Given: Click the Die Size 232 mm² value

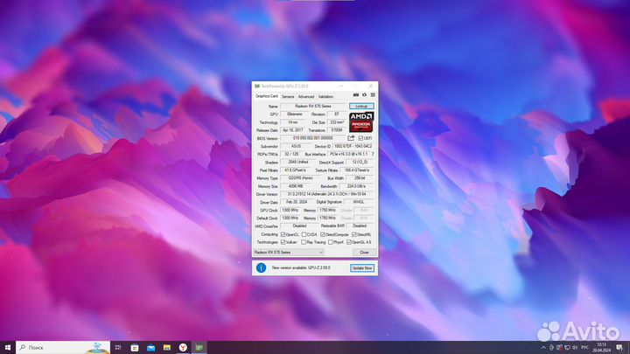Looking at the screenshot, I should tap(337, 122).
